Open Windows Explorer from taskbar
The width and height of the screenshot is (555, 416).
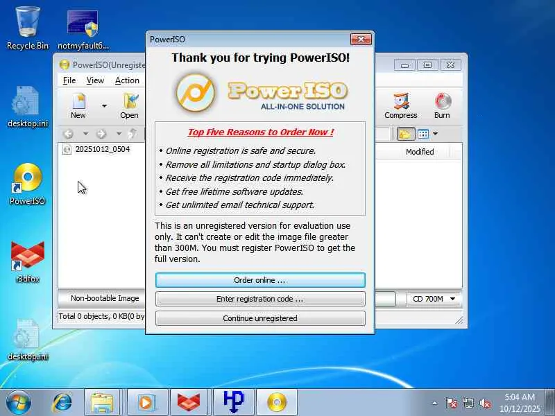[102, 403]
